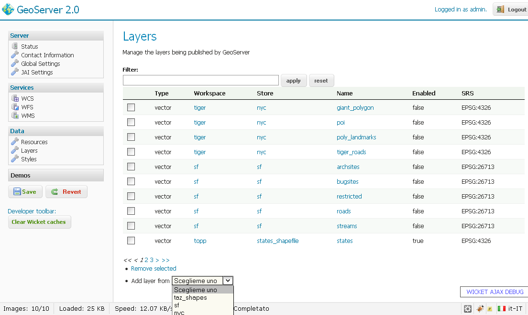This screenshot has height=315, width=528.
Task: Click the floppy disk icon on Save
Action: pos(17,191)
